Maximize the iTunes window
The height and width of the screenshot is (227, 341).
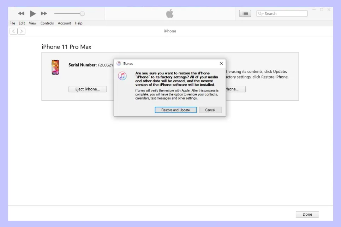point(322,10)
